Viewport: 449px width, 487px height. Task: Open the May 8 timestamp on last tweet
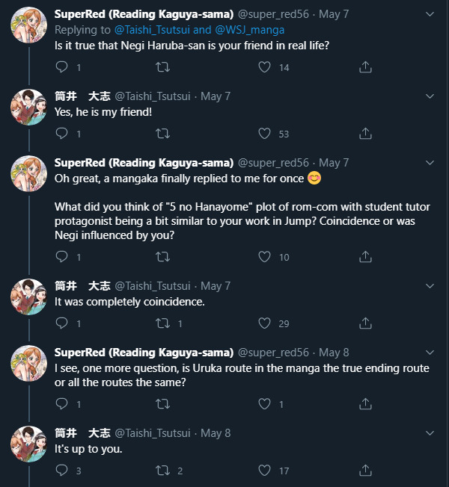pyautogui.click(x=216, y=433)
